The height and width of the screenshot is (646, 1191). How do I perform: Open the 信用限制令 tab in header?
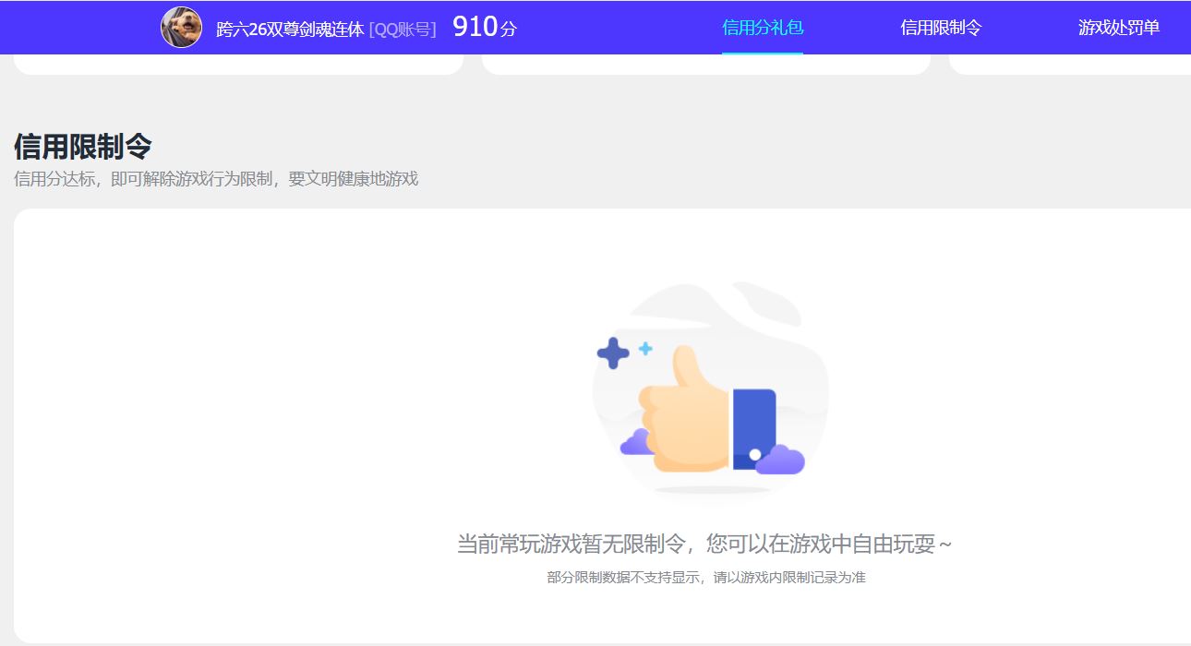[941, 28]
